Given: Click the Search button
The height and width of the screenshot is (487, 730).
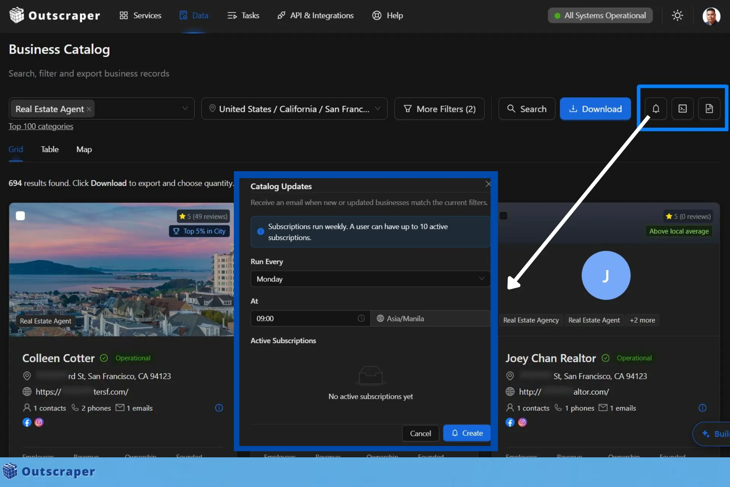Looking at the screenshot, I should (527, 109).
